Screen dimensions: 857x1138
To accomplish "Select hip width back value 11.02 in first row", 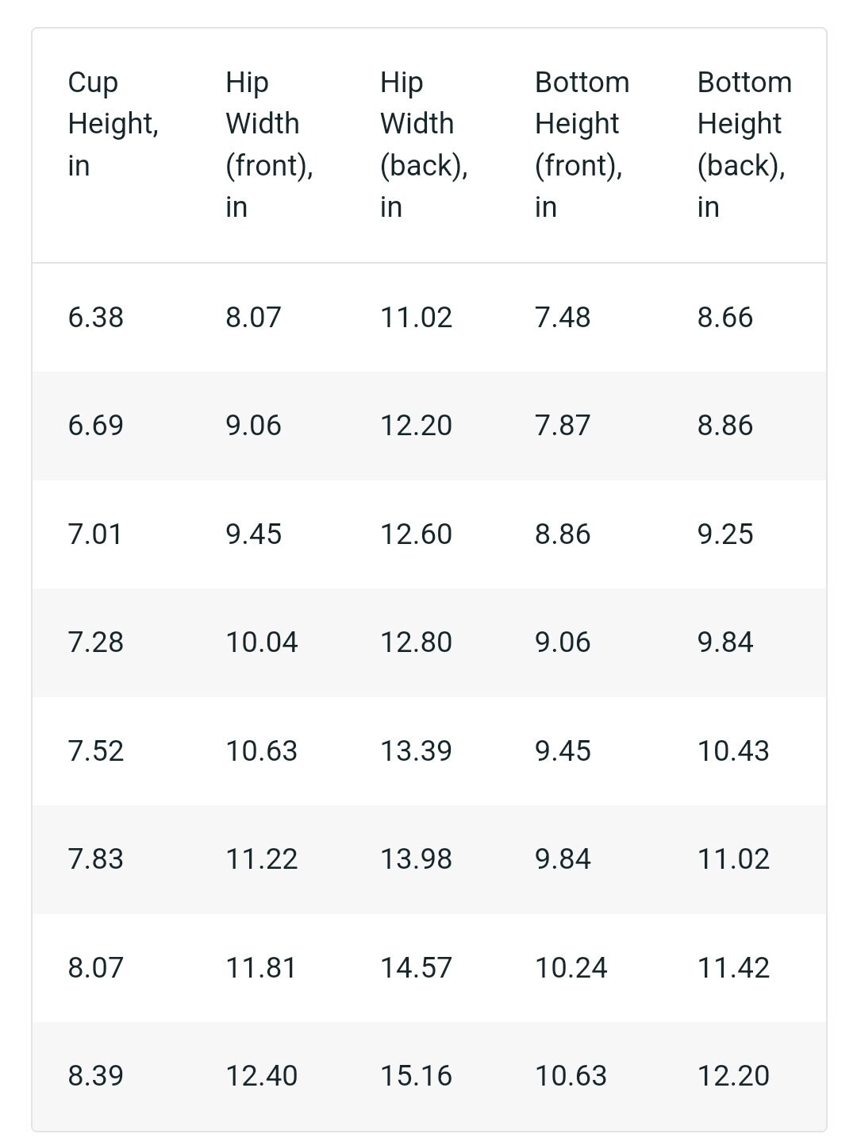I will pos(416,318).
